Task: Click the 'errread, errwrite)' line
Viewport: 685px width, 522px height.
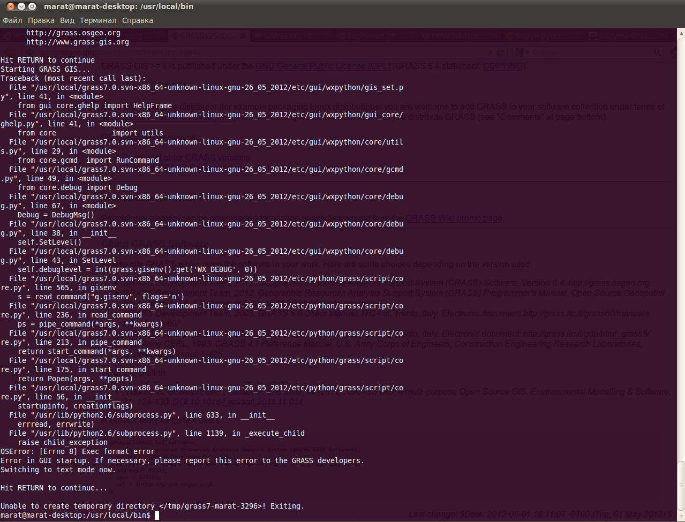Action: (56, 424)
